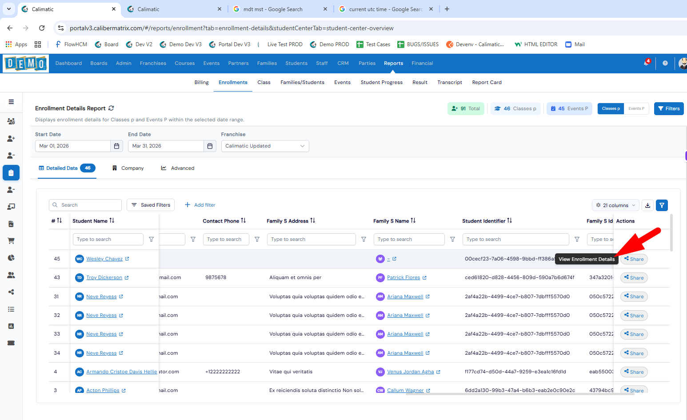Sort by Student Name column
This screenshot has height=420, width=687.
(x=112, y=220)
